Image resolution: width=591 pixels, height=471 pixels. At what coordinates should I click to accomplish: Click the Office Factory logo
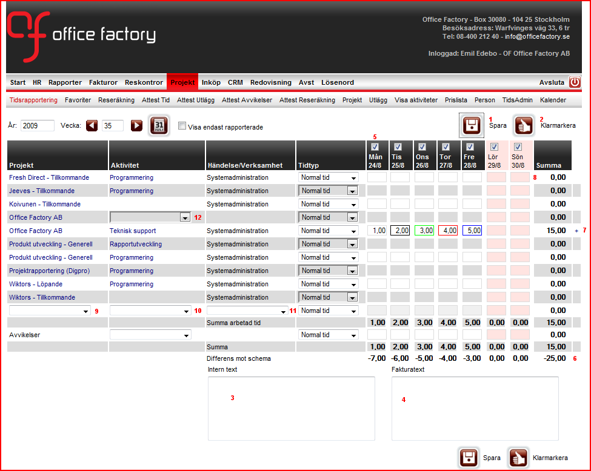(x=81, y=36)
